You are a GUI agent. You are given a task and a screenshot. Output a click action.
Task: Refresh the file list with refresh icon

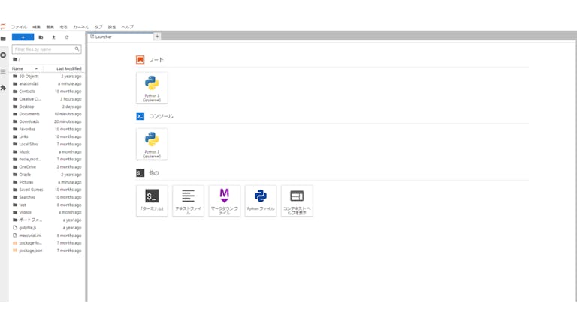tap(67, 37)
